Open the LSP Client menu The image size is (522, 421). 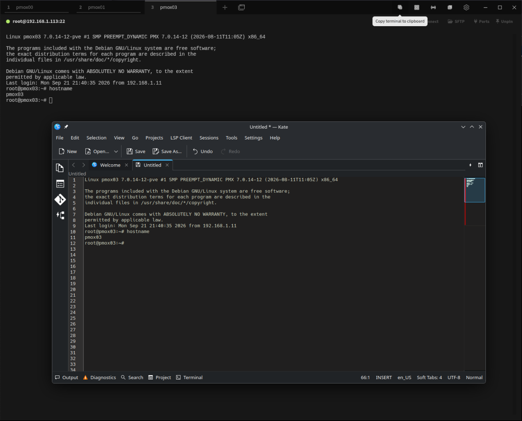(x=181, y=138)
